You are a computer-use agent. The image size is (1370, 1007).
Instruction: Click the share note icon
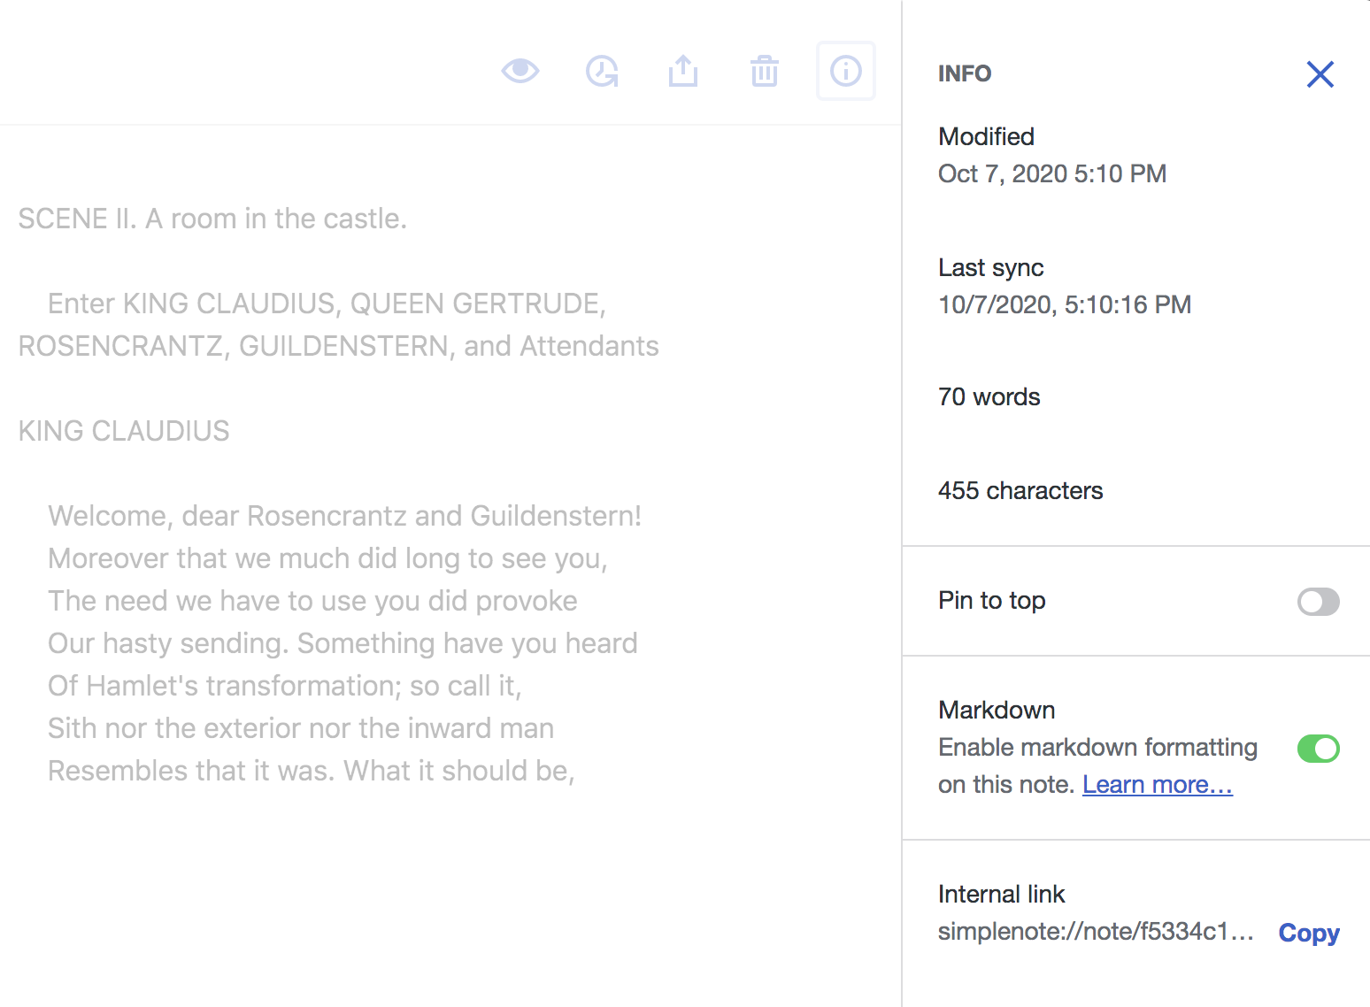click(x=683, y=71)
